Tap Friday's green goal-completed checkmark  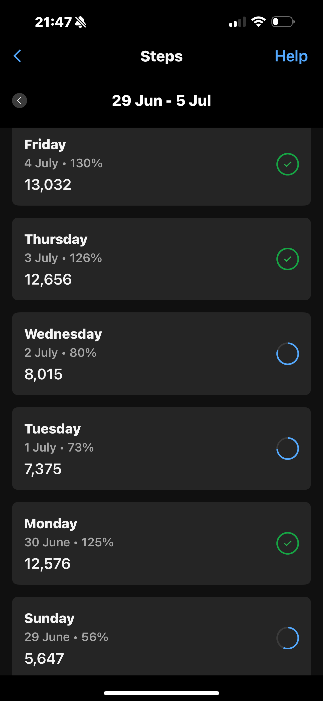pos(287,164)
